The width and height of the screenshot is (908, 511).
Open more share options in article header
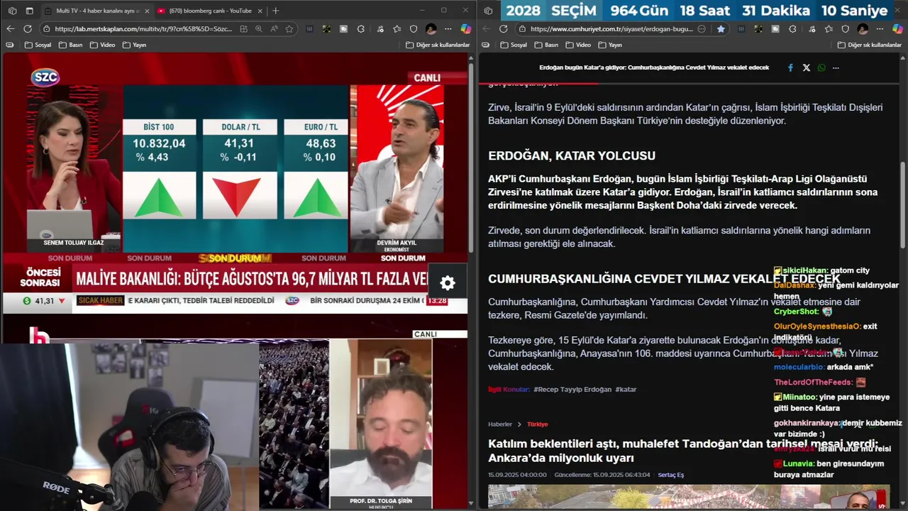(x=836, y=68)
